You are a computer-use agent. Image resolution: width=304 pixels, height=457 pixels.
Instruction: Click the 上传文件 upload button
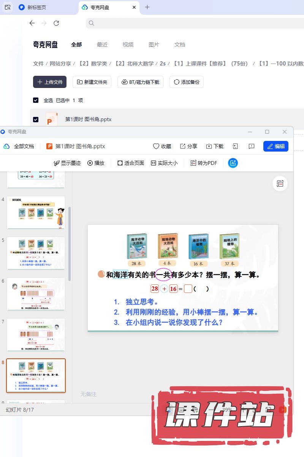point(50,82)
